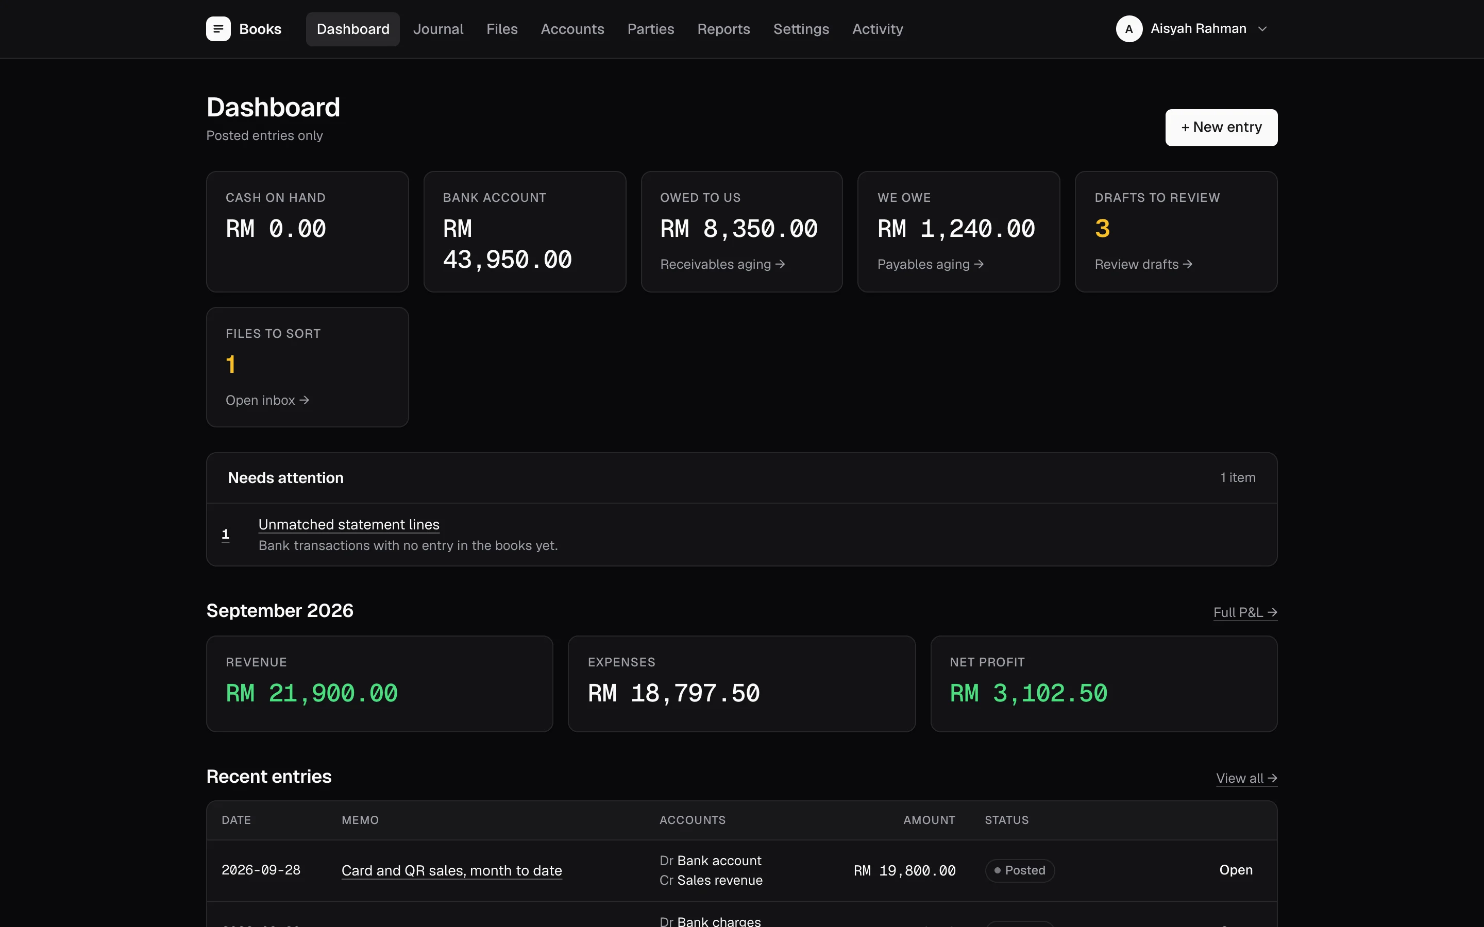Viewport: 1484px width, 927px height.
Task: Click the DATE column header
Action: [x=236, y=820]
